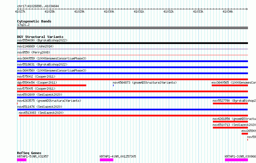The height and width of the screenshot is (163, 256).
Task: Click the 41034k ruler tick label
Action: pos(228,11)
